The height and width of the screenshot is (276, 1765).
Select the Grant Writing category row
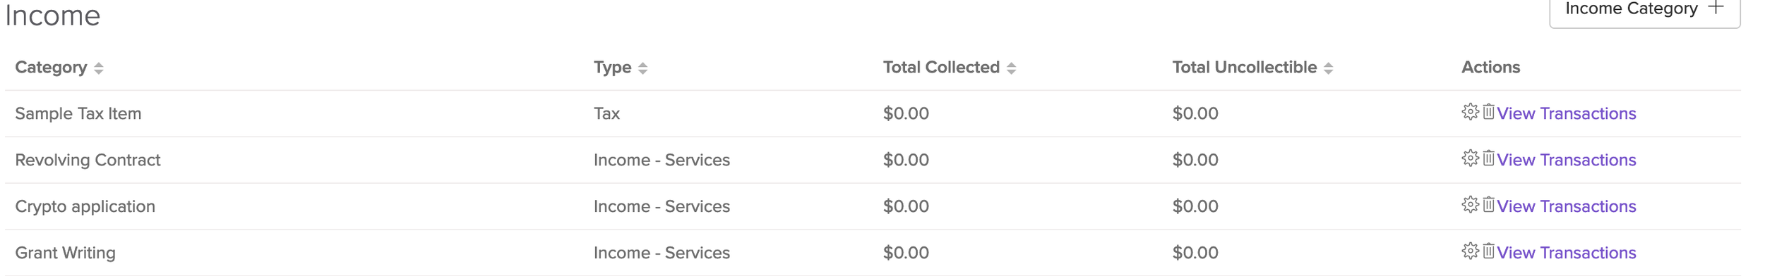[873, 253]
